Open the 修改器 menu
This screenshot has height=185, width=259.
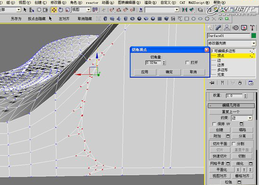58,2
